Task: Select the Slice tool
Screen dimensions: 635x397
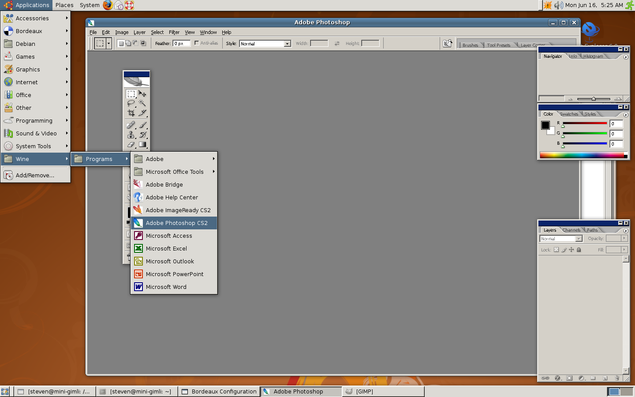Action: [x=142, y=113]
